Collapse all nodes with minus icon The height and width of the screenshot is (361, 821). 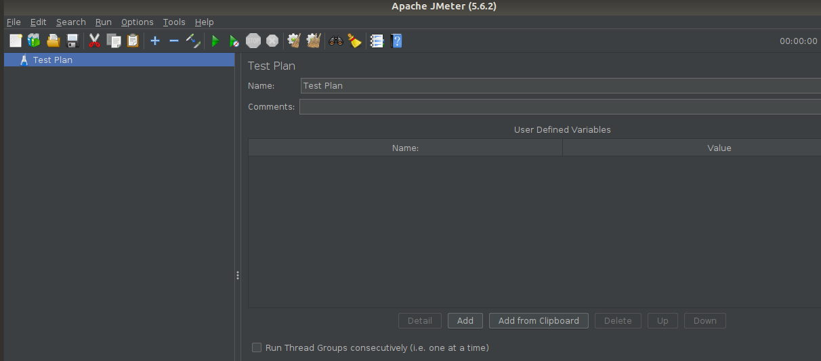[174, 41]
